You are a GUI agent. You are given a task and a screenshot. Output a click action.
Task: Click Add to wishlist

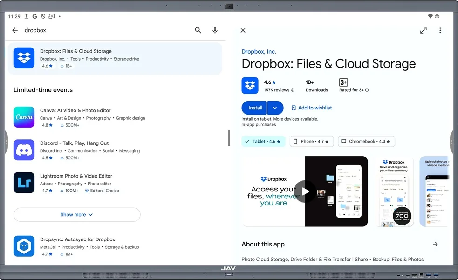(311, 108)
